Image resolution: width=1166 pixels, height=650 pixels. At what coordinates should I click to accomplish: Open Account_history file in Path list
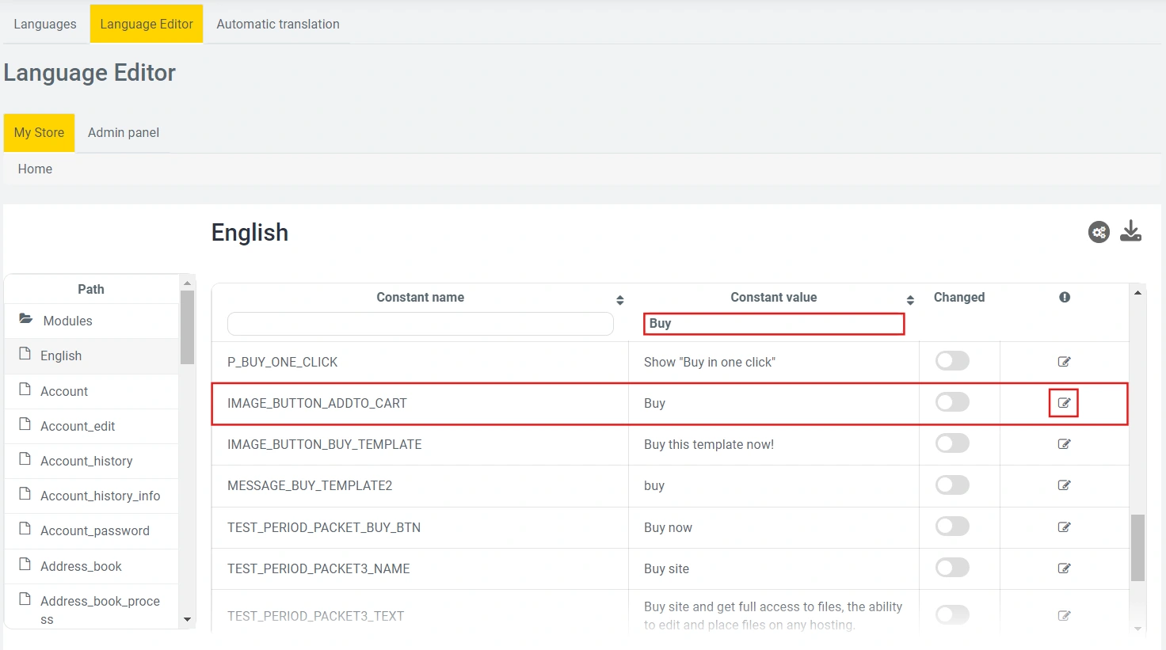tap(86, 461)
